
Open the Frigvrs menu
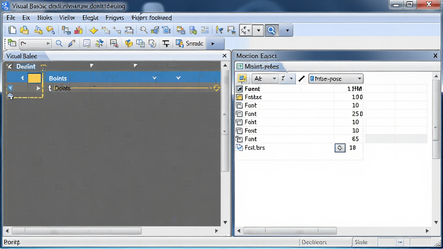[x=115, y=18]
